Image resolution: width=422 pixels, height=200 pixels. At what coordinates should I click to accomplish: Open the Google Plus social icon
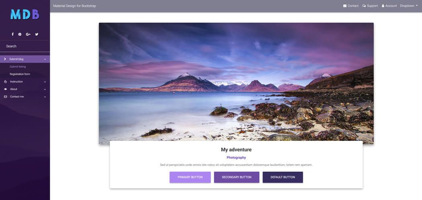(x=28, y=34)
